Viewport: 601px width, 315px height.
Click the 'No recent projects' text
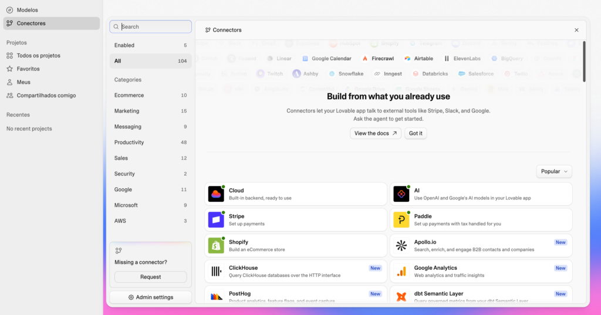tap(29, 129)
